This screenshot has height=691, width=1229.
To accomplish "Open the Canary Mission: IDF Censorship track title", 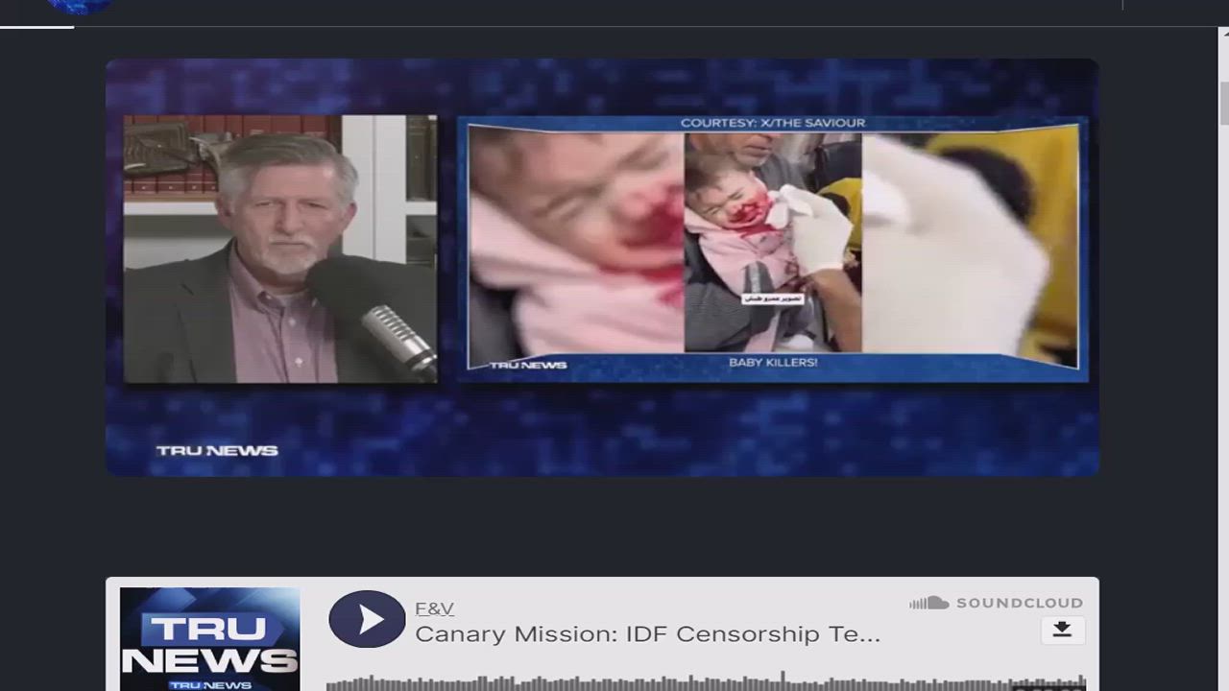I will click(647, 634).
